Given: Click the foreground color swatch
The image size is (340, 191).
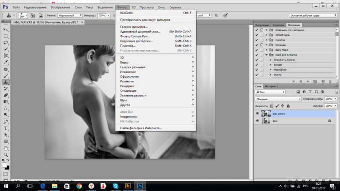Looking at the screenshot, I should [4, 165].
